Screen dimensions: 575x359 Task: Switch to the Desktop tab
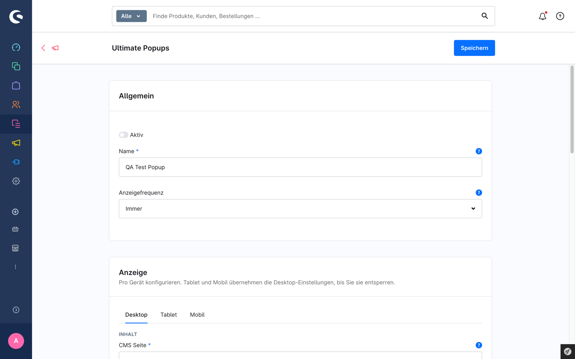click(x=136, y=315)
